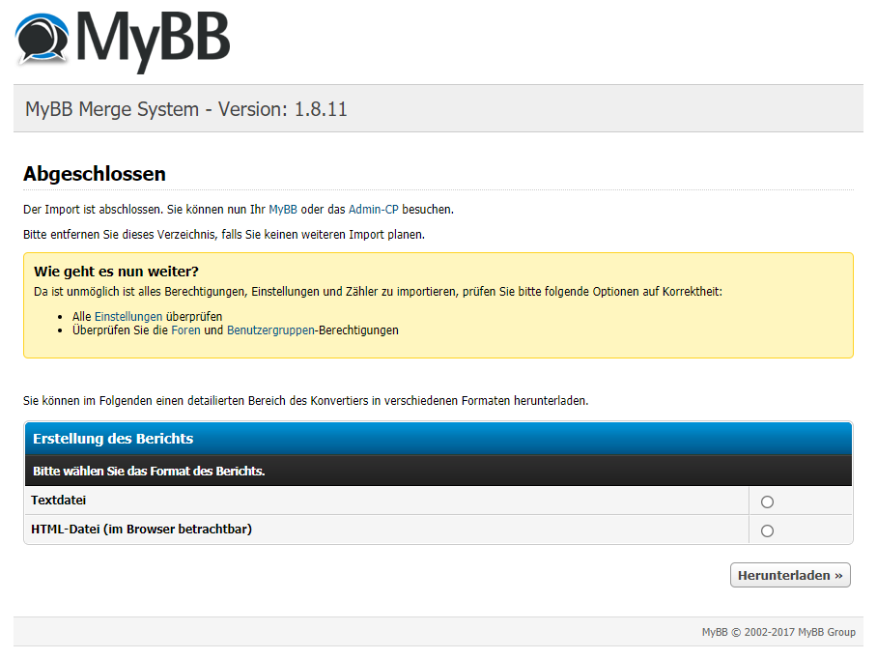Click 'Sie können im Folgenden' sentence

305,401
